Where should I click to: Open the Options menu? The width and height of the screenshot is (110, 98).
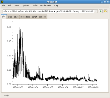pos(25,6)
